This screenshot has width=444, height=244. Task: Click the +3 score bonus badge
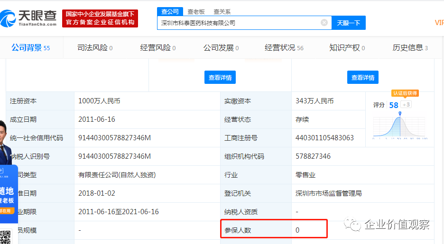(406, 105)
